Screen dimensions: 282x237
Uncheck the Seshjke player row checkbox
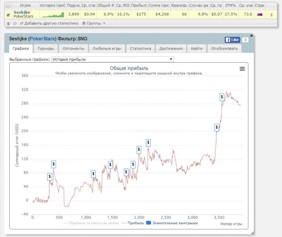[8, 15]
